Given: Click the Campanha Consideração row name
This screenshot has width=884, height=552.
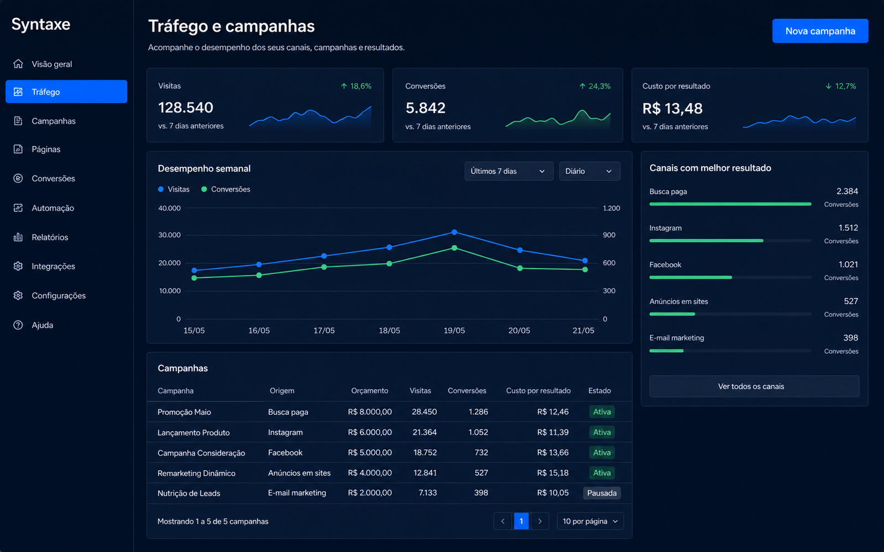Looking at the screenshot, I should click(x=201, y=453).
